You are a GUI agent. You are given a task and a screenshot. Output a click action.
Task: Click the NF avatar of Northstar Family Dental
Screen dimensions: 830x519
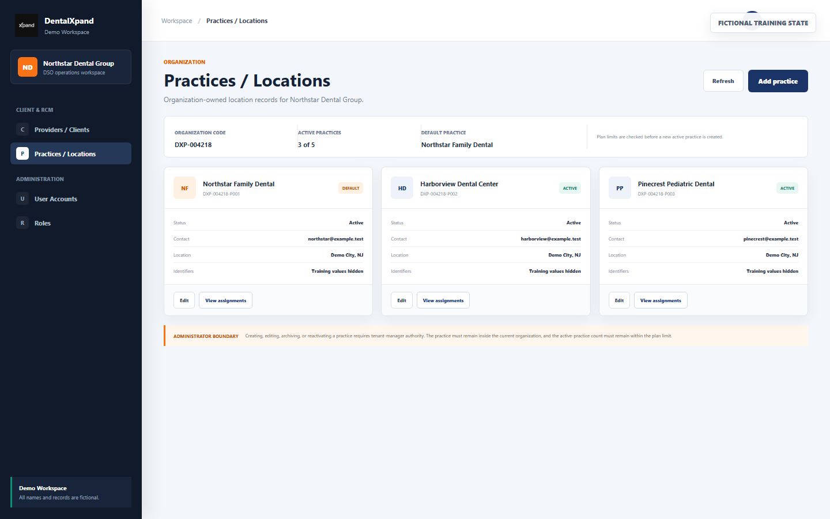pyautogui.click(x=184, y=188)
